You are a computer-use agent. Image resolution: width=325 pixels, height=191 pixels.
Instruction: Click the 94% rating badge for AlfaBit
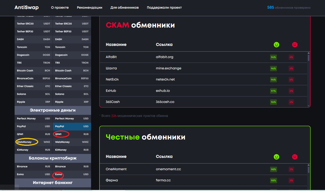[273, 57]
